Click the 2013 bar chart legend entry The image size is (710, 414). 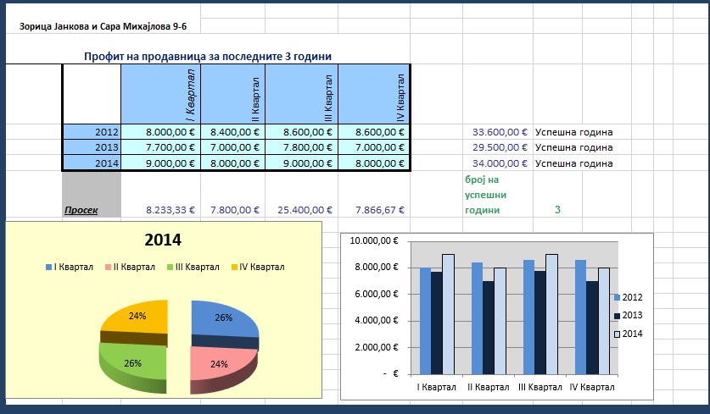point(628,316)
